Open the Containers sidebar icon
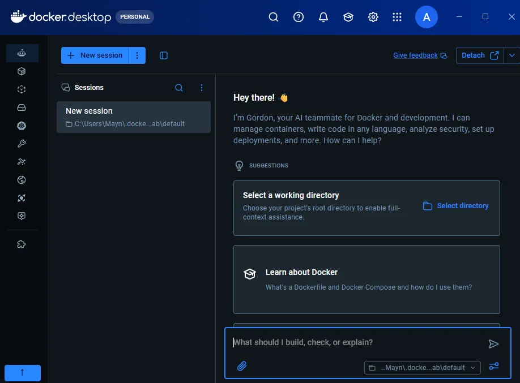 [x=22, y=71]
